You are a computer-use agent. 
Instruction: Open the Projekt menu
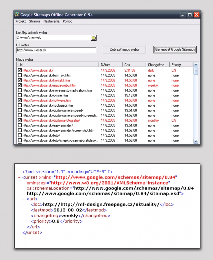21,21
